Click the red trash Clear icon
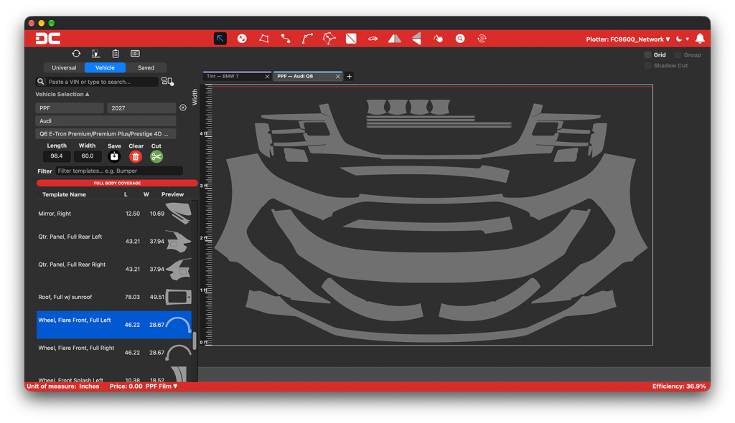This screenshot has height=423, width=735. coord(136,156)
